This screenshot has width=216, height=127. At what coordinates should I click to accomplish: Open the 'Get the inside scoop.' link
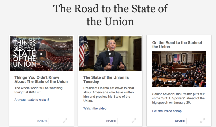167,111
